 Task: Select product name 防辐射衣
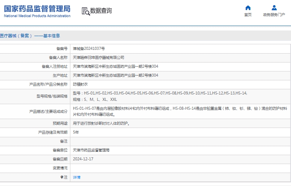80,84
